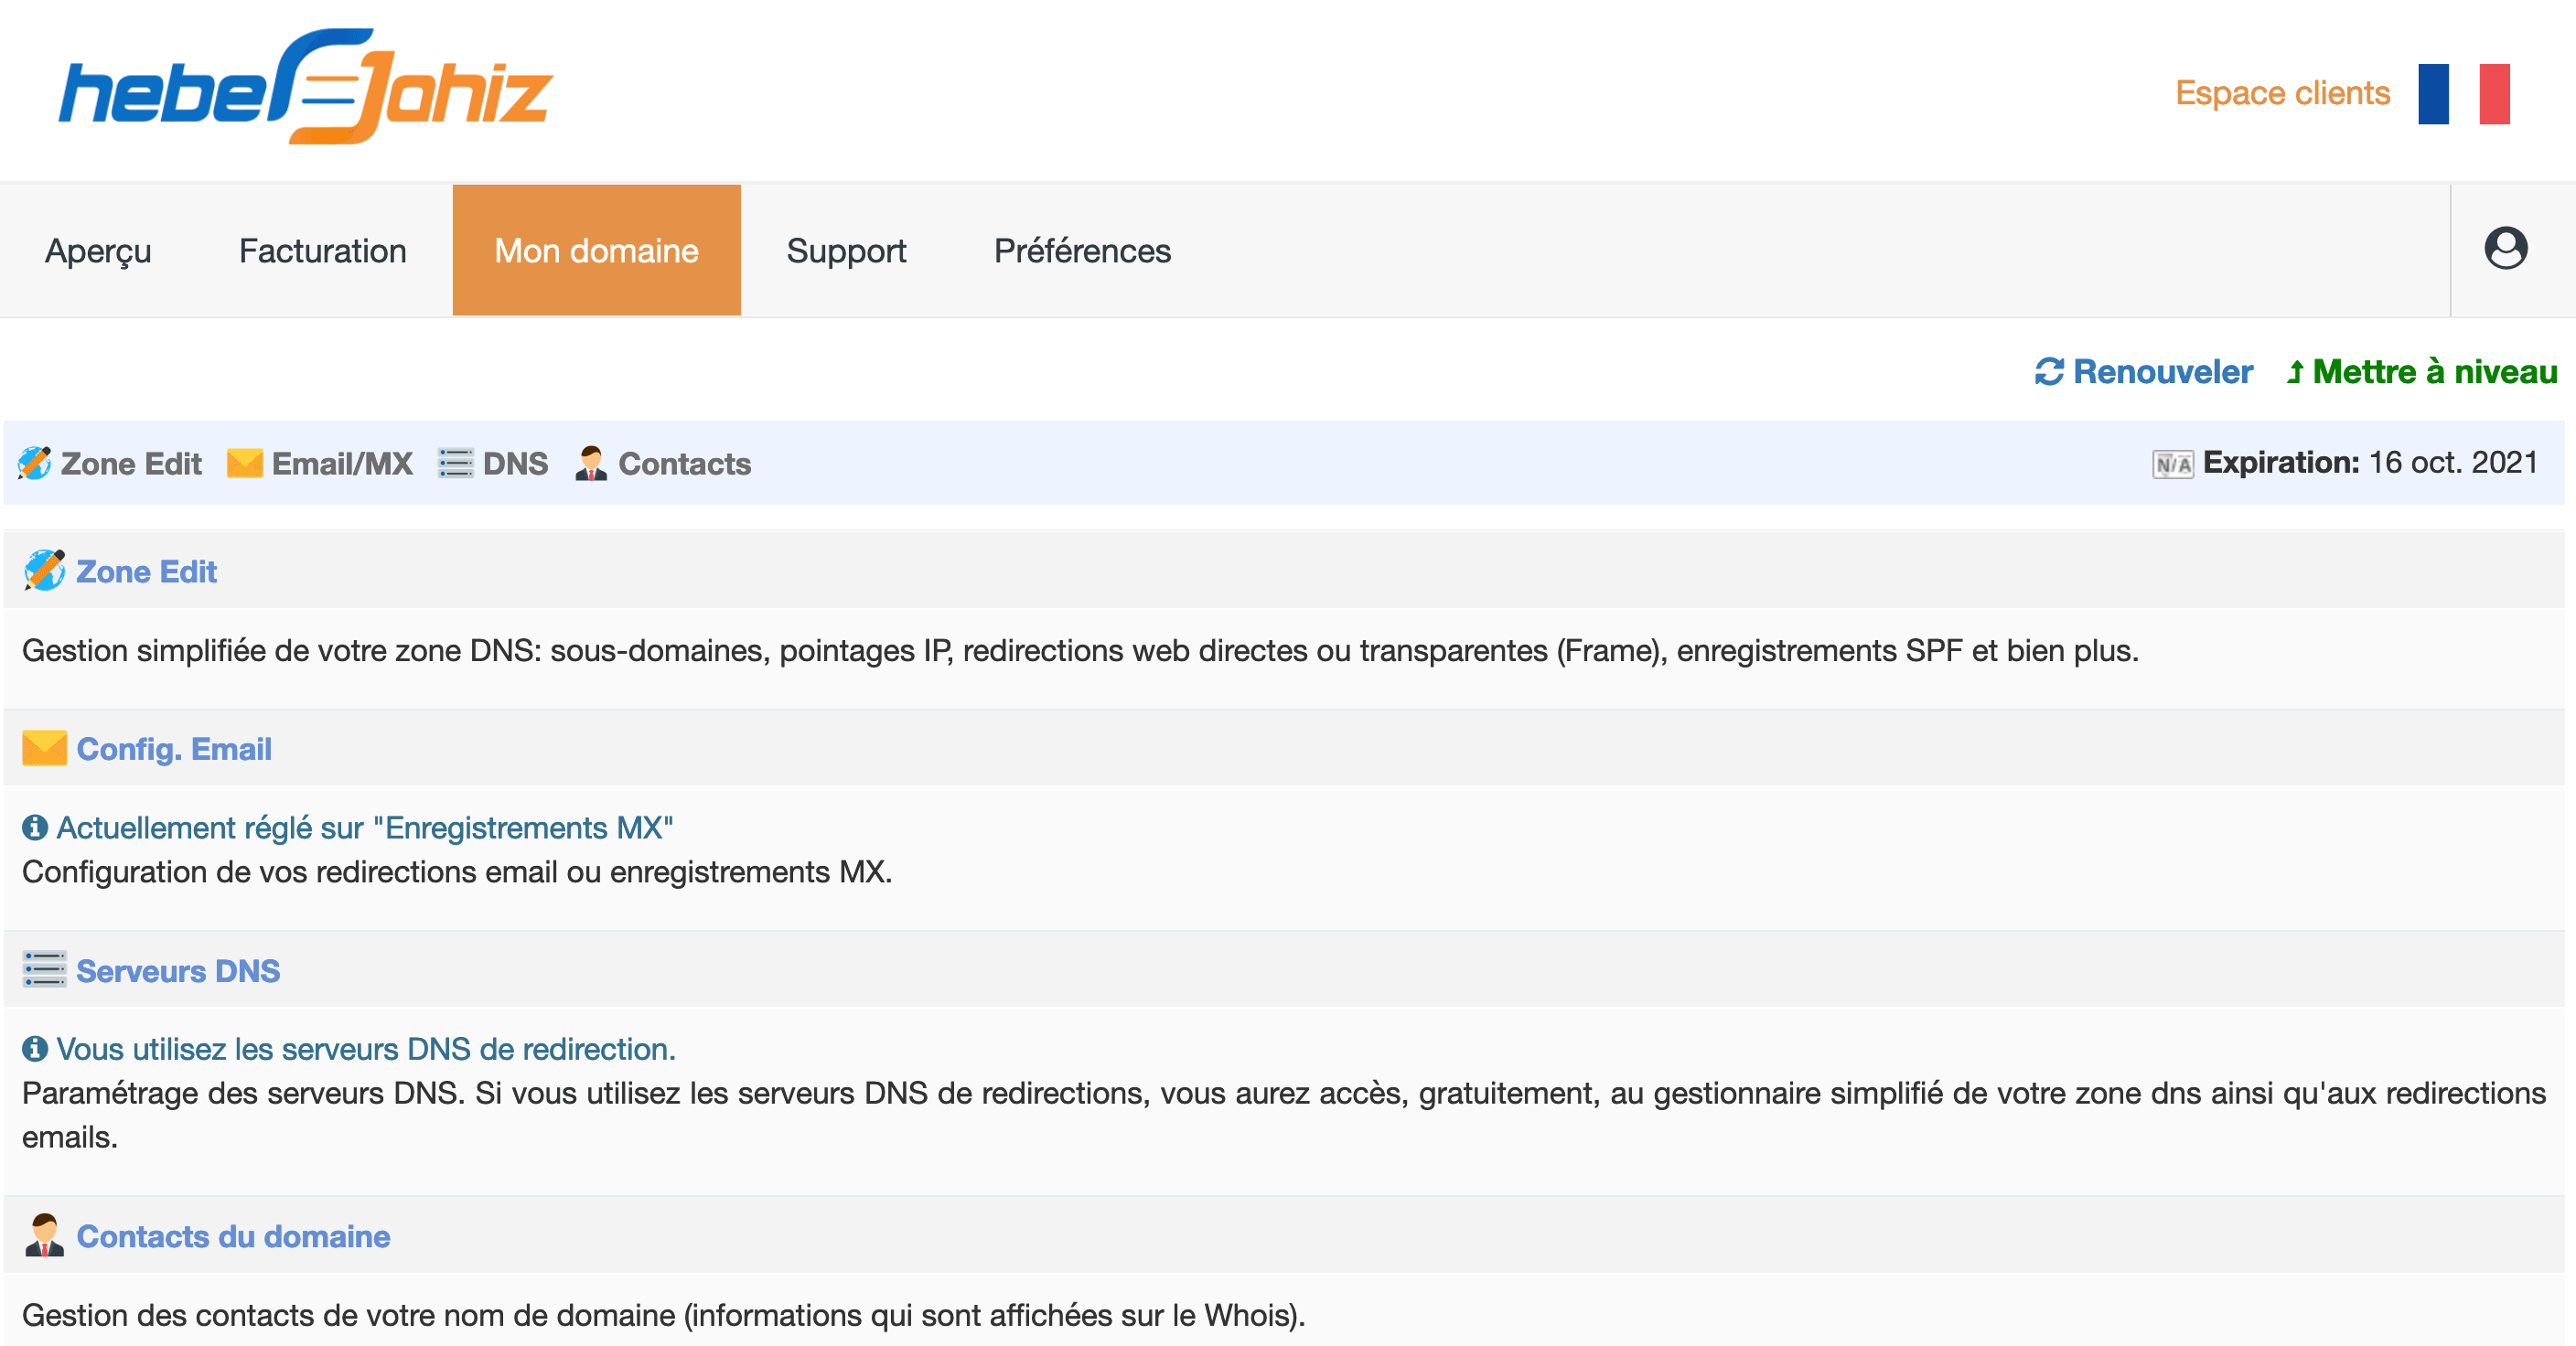Click the N/A badge beside Expiration
The height and width of the screenshot is (1346, 2576).
[2172, 464]
